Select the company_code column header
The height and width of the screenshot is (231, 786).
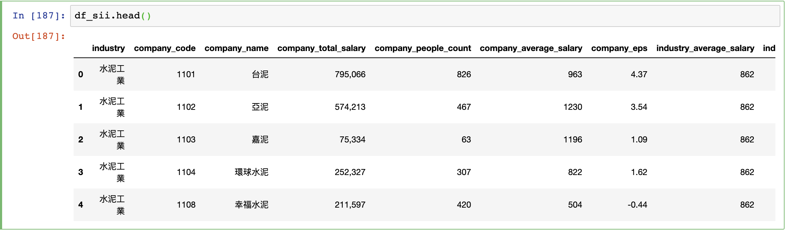(x=165, y=48)
